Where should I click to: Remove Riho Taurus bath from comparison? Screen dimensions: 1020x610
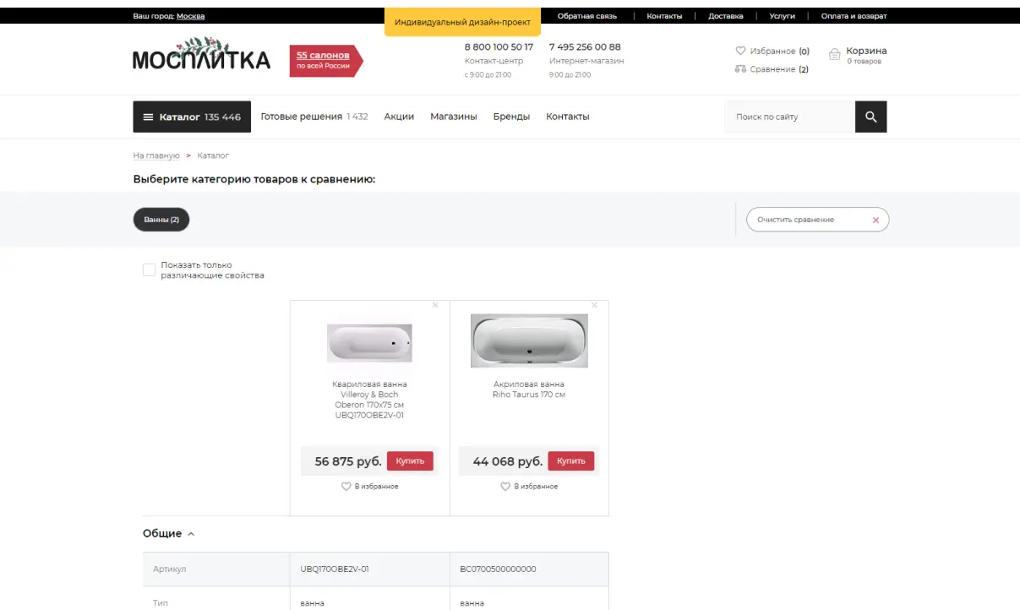point(594,306)
